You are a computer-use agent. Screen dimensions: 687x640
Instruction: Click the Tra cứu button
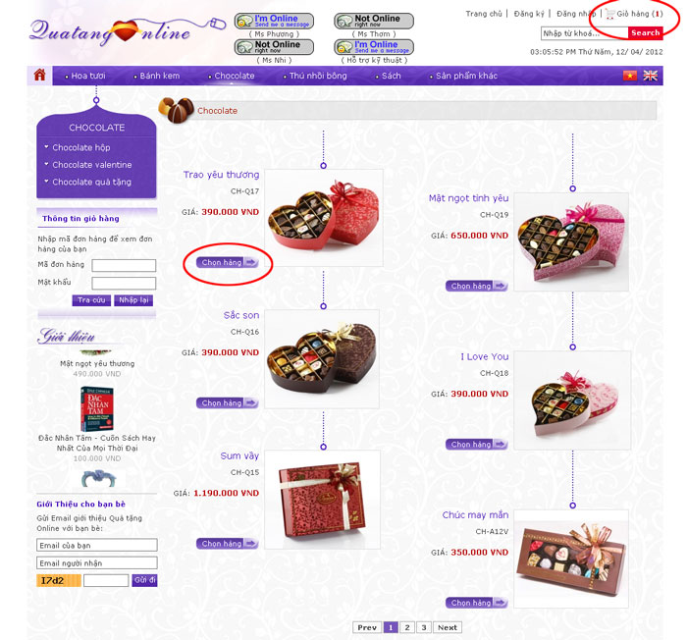pos(91,300)
